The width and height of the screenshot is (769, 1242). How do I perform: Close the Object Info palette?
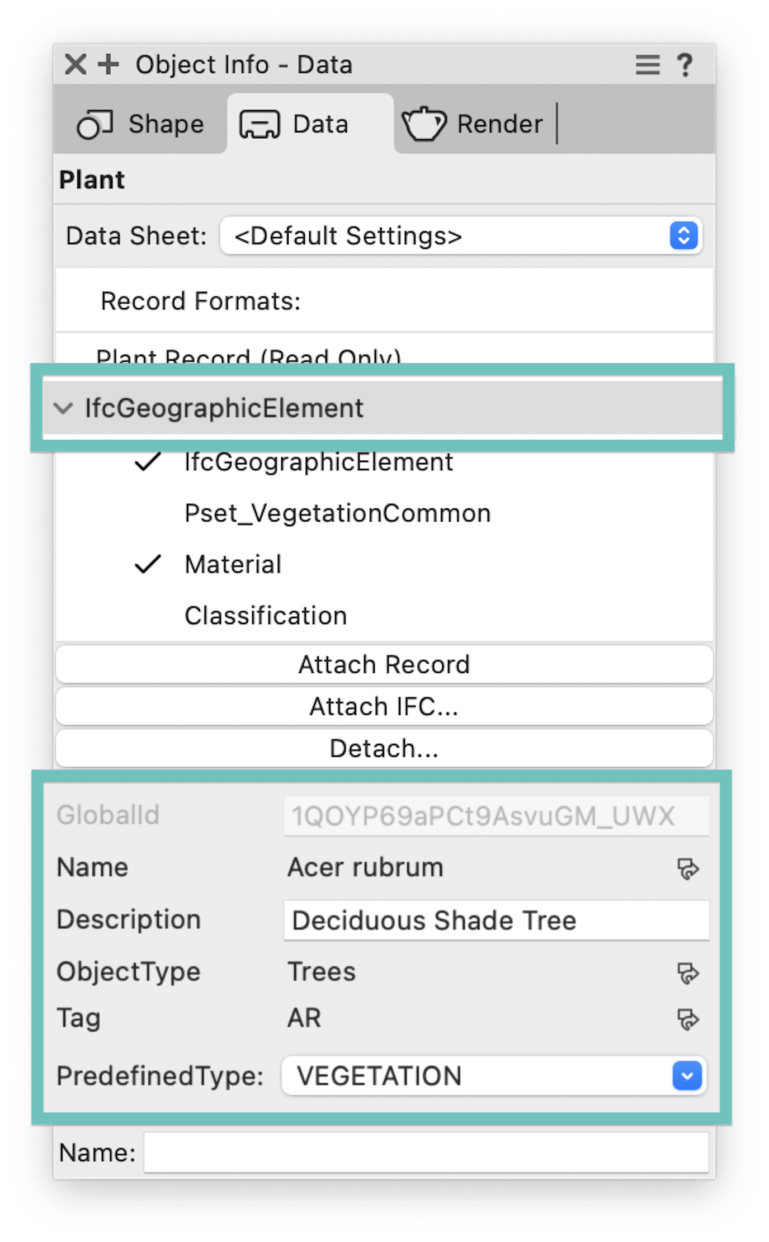[76, 64]
